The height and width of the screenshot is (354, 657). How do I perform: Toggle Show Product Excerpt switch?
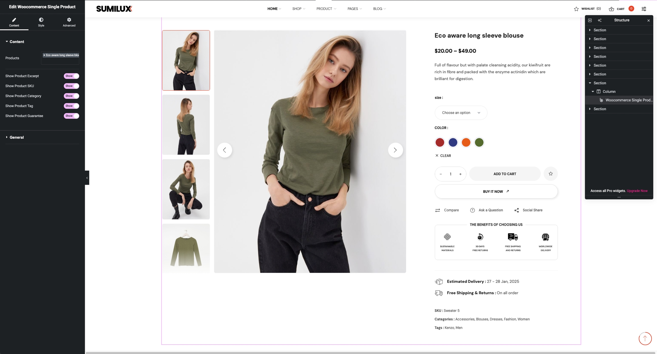point(71,76)
